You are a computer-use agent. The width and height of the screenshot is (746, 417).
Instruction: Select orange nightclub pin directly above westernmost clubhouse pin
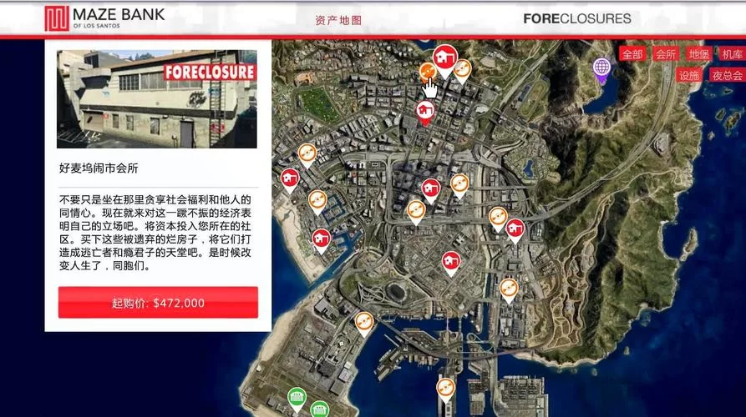(307, 154)
